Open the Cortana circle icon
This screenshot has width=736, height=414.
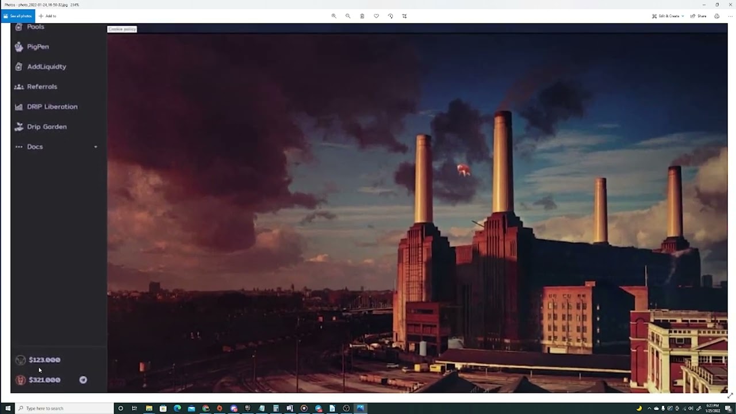(x=121, y=408)
